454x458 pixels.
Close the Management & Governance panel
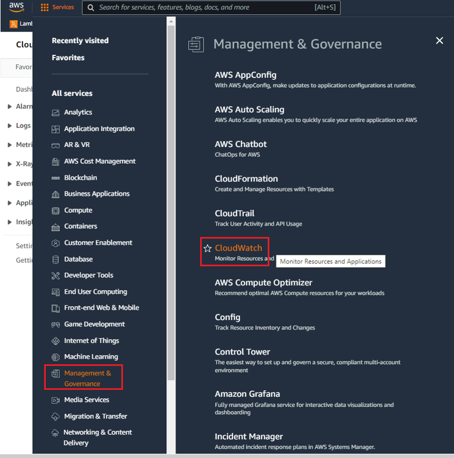[x=440, y=41]
